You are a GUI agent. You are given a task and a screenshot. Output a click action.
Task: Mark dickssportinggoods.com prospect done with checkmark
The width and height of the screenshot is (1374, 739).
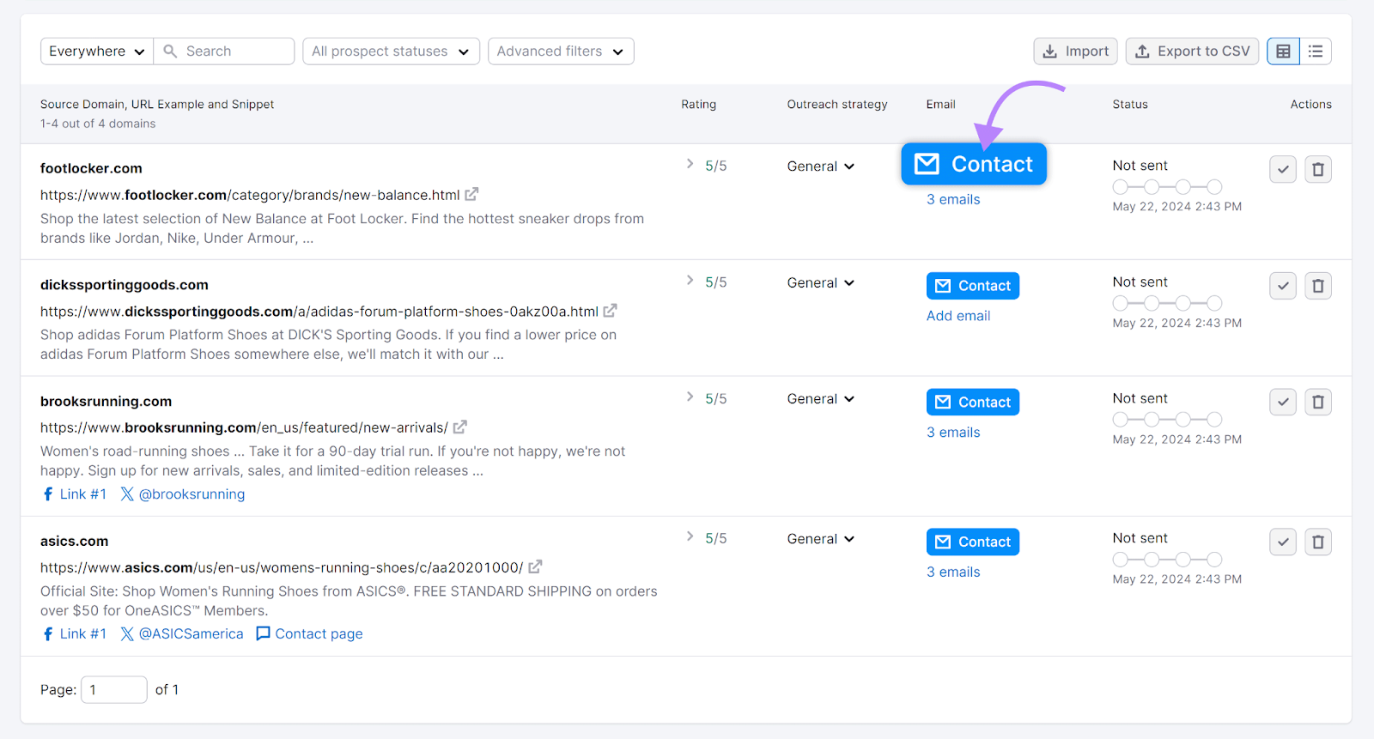pos(1282,286)
